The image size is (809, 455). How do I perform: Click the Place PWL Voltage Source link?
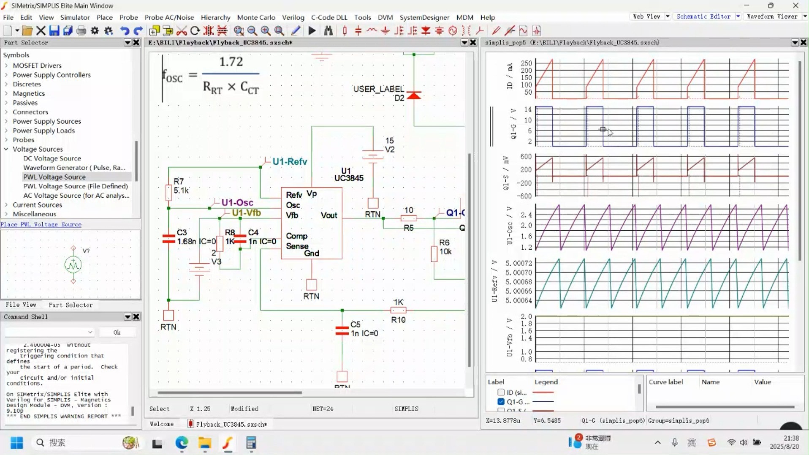[41, 224]
